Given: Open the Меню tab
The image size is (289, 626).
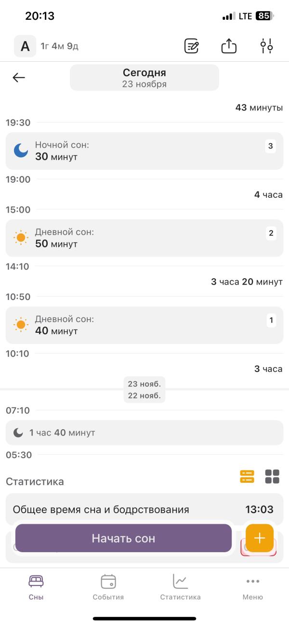Looking at the screenshot, I should pos(253,587).
